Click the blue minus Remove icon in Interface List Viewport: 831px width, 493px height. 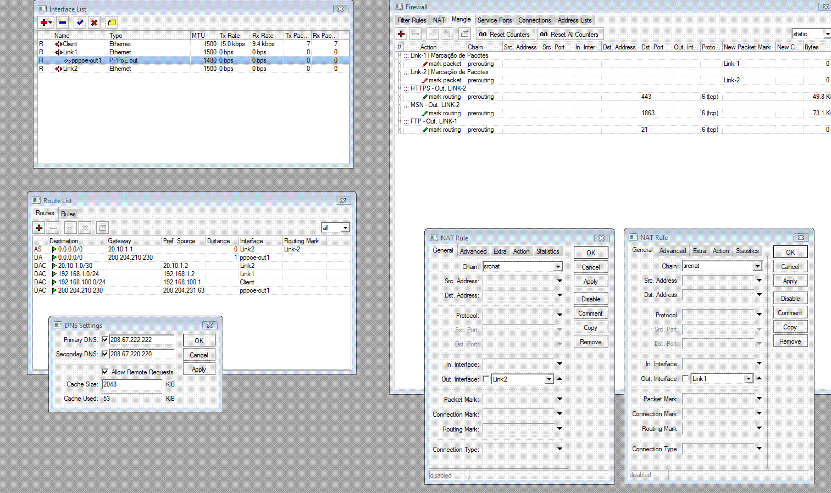tap(63, 23)
